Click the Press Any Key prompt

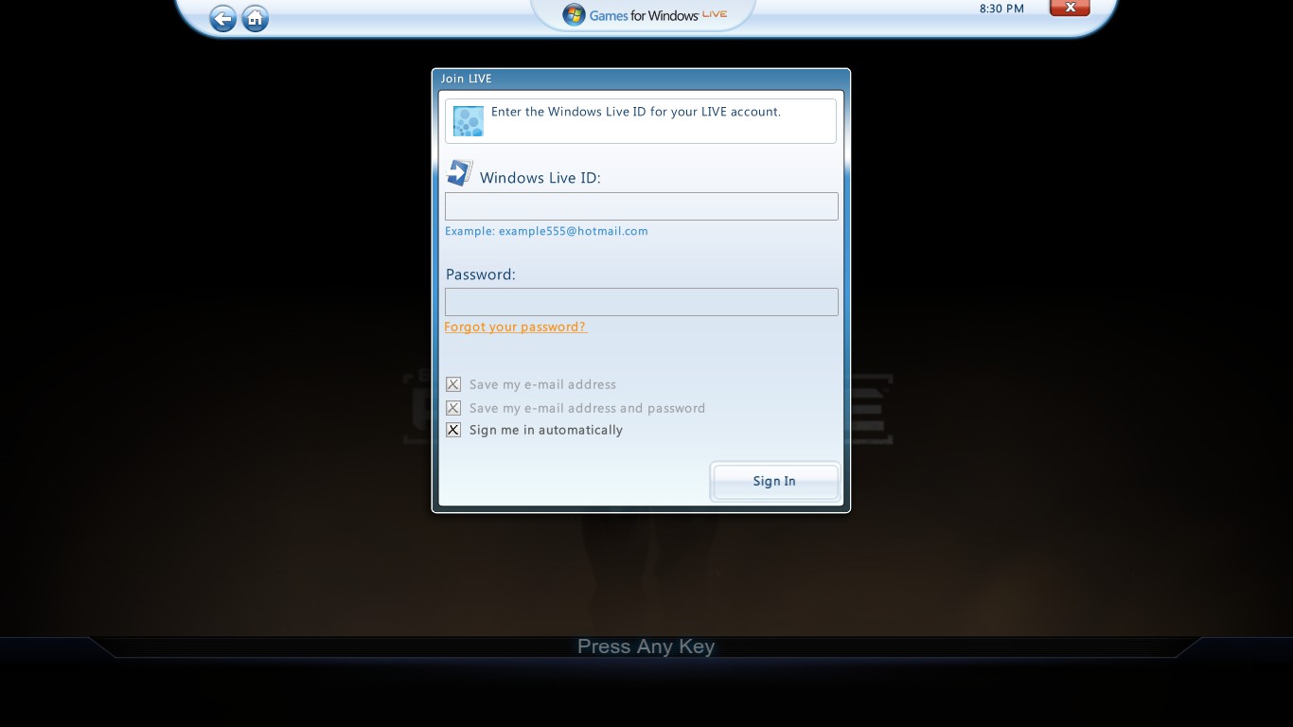646,647
